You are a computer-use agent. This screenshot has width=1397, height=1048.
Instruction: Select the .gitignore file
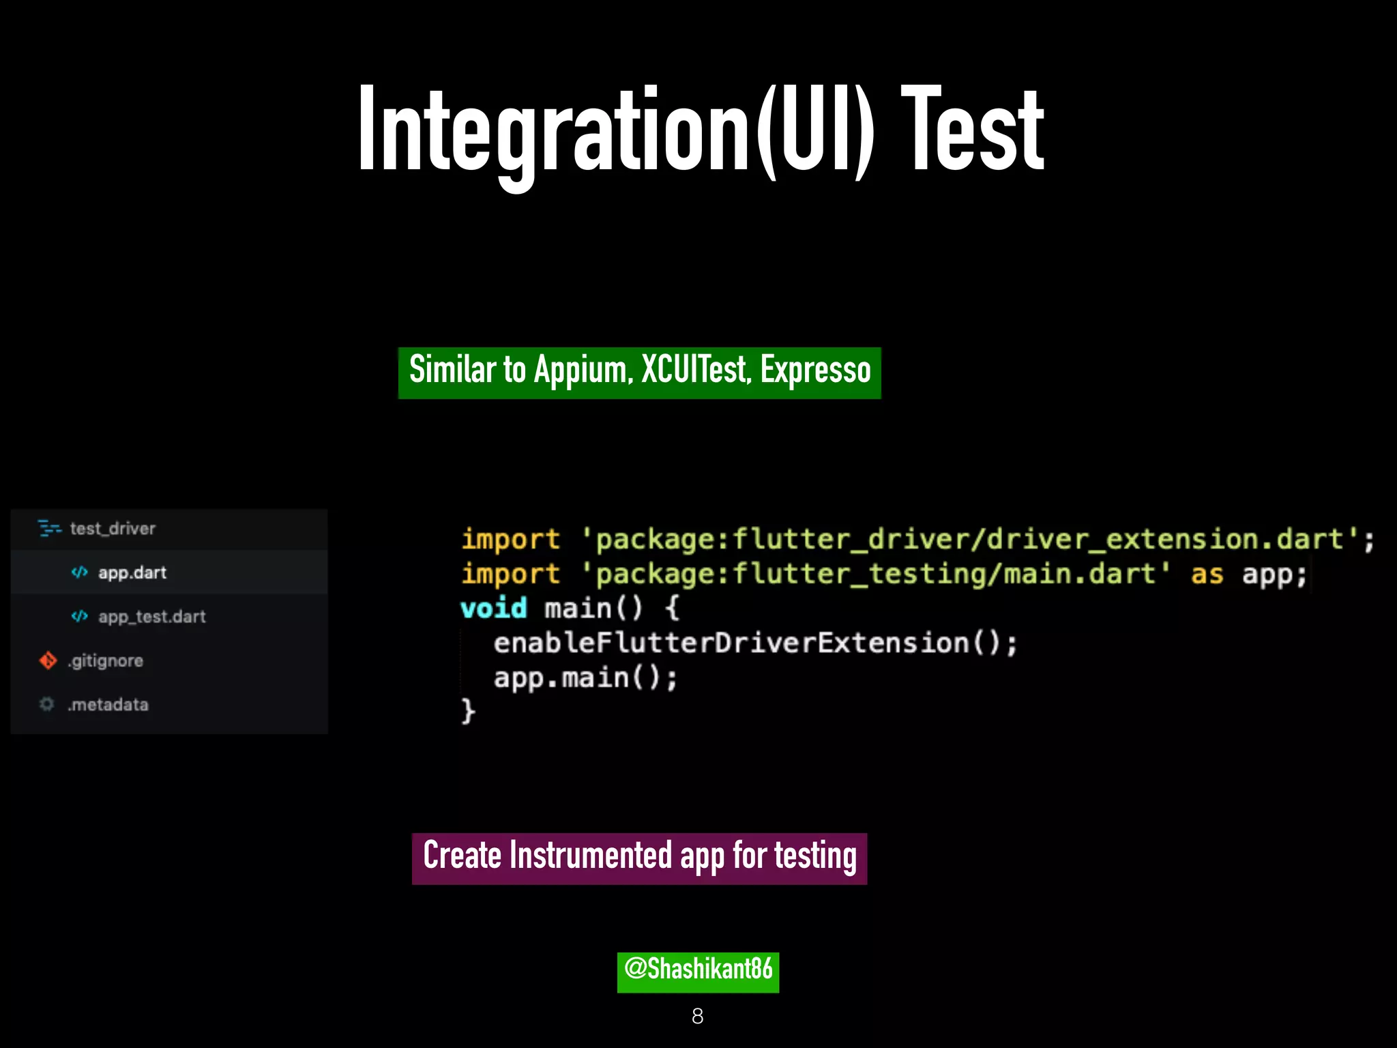pos(106,660)
